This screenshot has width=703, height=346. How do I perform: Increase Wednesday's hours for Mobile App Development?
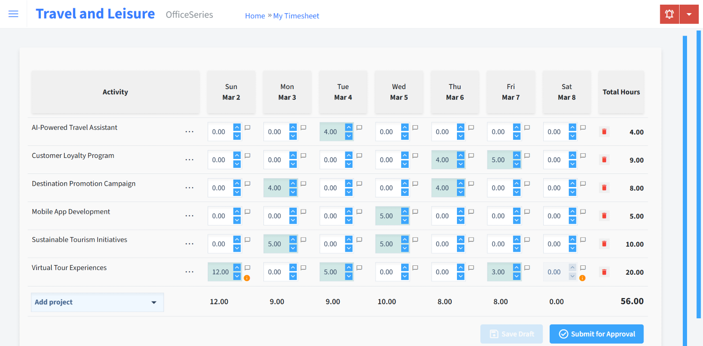[x=405, y=212]
